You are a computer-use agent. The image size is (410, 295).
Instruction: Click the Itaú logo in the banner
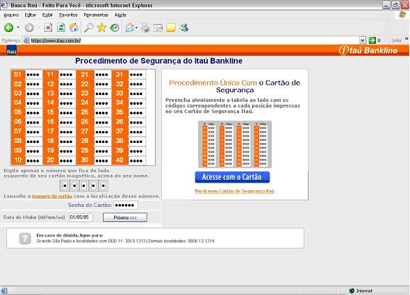pyautogui.click(x=12, y=50)
